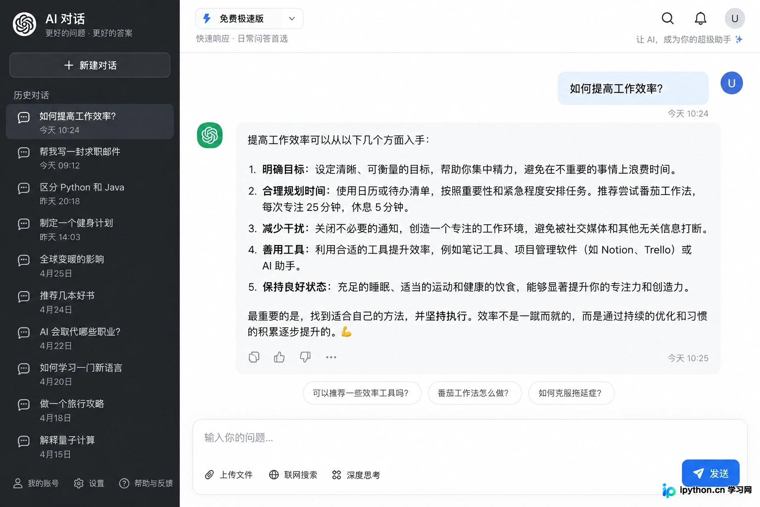Click the paperclip 上传文件 button
Screen dimensions: 760x507
[x=229, y=475]
